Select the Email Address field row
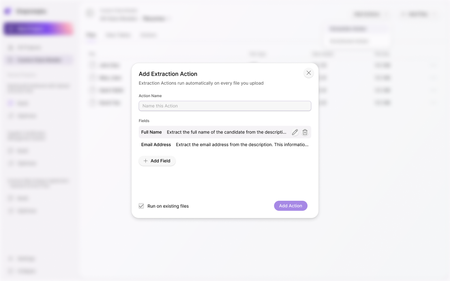 coord(156,145)
